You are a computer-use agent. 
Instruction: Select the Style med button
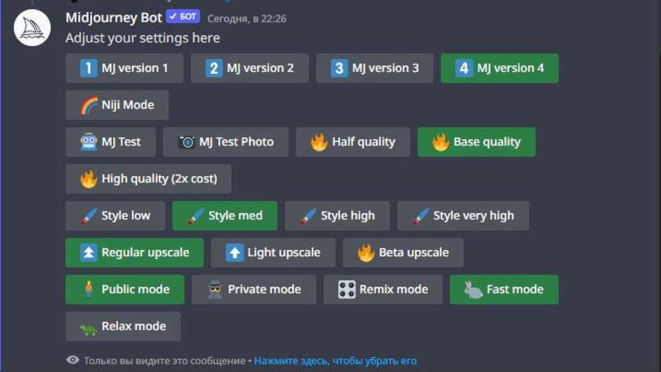pyautogui.click(x=225, y=216)
